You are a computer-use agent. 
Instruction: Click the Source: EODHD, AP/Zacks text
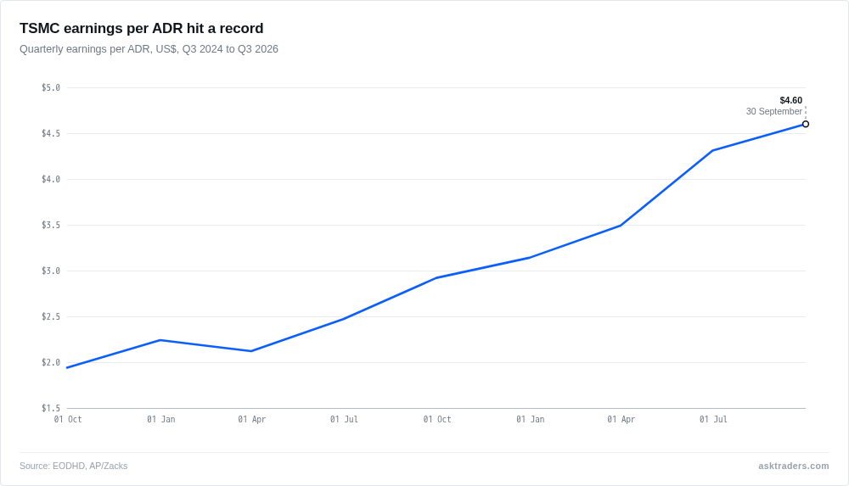point(74,466)
